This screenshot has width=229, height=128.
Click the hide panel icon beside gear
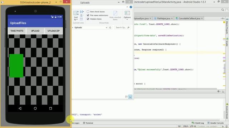point(223,91)
